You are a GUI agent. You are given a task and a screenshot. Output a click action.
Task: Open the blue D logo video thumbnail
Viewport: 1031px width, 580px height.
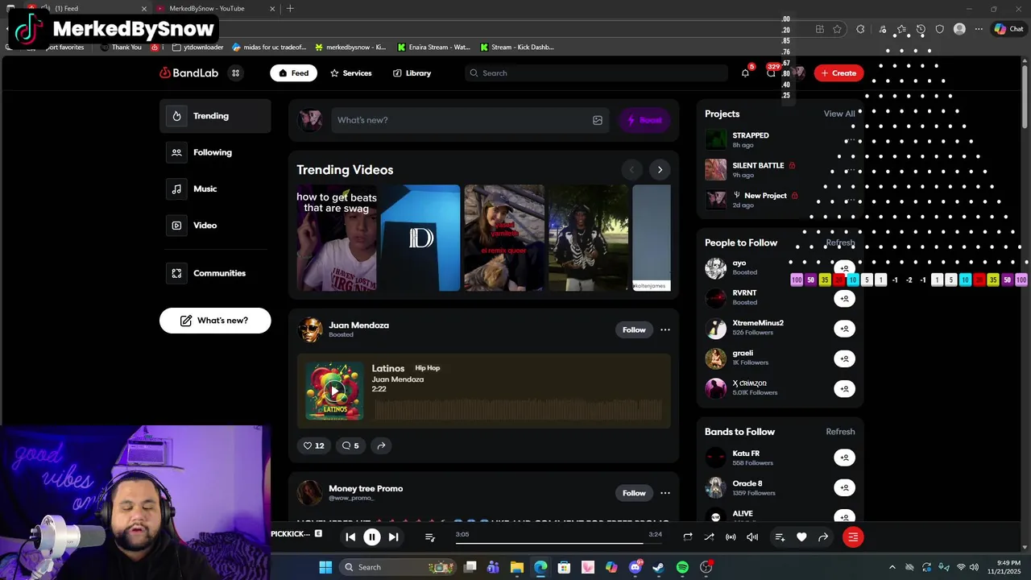point(420,238)
